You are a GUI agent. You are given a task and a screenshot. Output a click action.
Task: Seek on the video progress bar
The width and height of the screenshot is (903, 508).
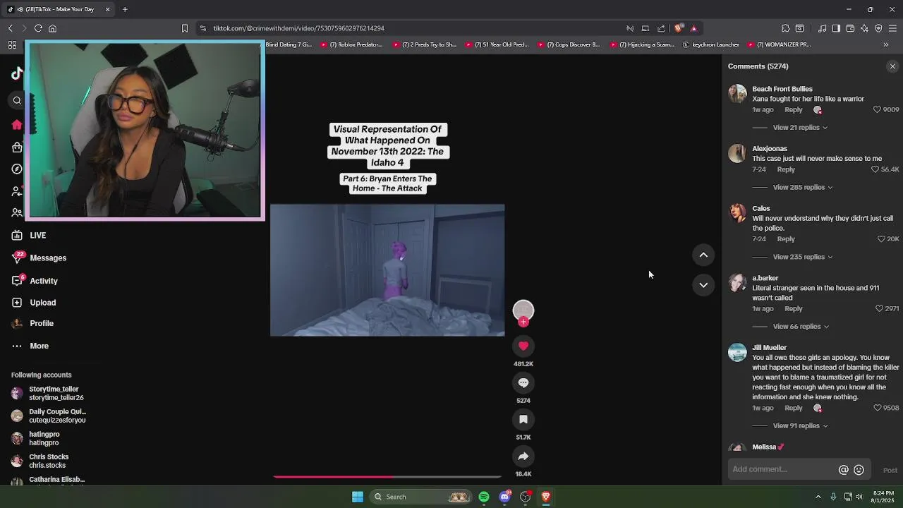[387, 477]
